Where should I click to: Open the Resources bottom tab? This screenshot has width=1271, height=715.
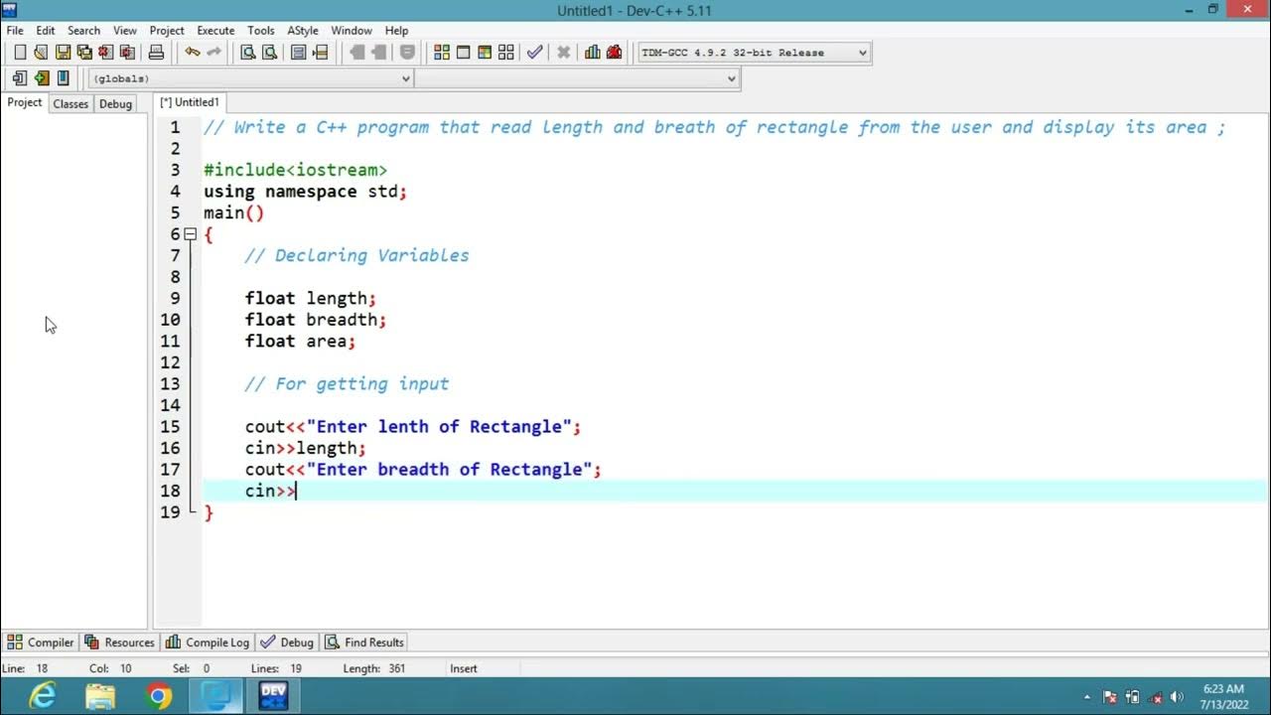(120, 643)
